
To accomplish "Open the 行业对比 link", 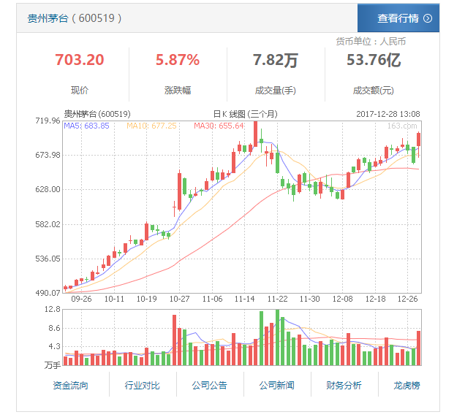I will tap(142, 385).
